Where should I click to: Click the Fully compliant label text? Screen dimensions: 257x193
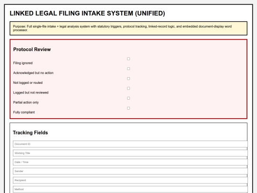(24, 112)
